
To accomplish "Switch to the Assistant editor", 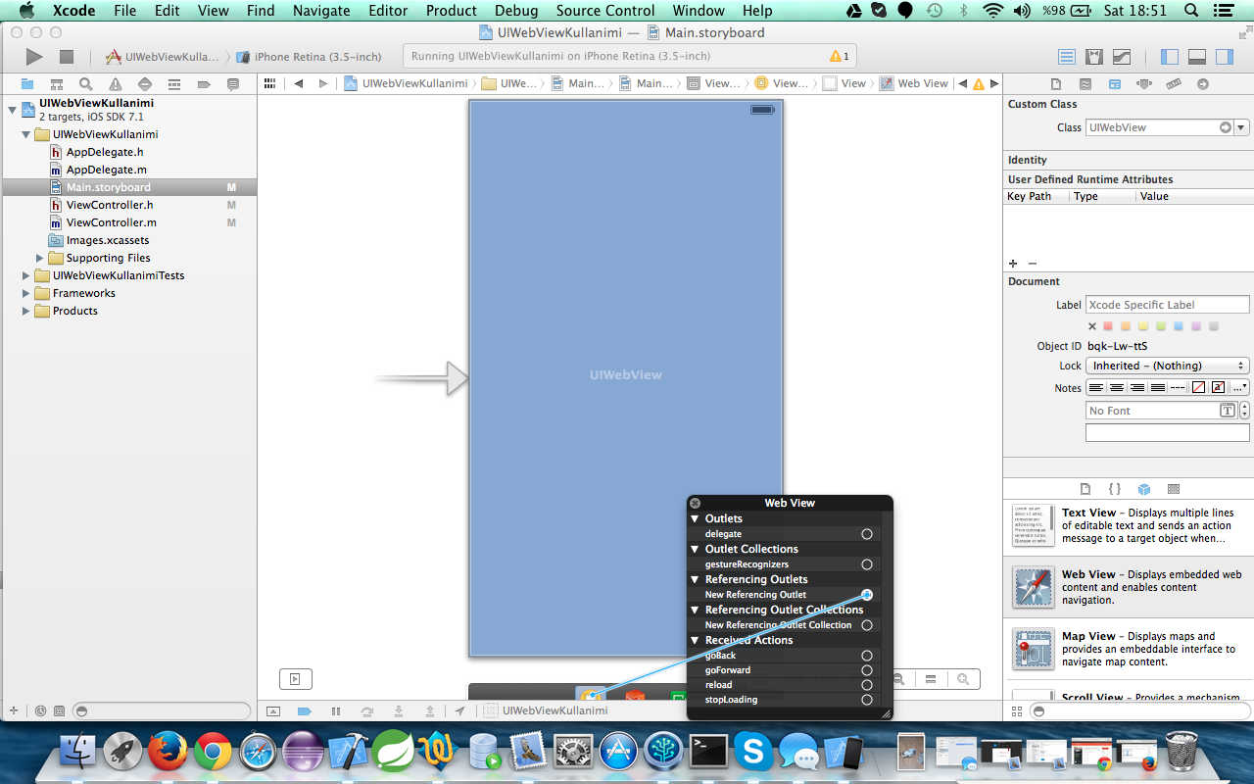I will pyautogui.click(x=1094, y=57).
